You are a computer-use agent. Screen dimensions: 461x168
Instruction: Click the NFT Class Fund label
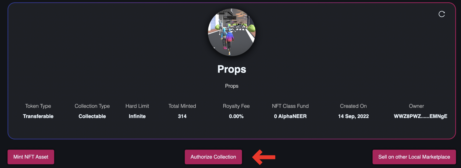click(290, 106)
